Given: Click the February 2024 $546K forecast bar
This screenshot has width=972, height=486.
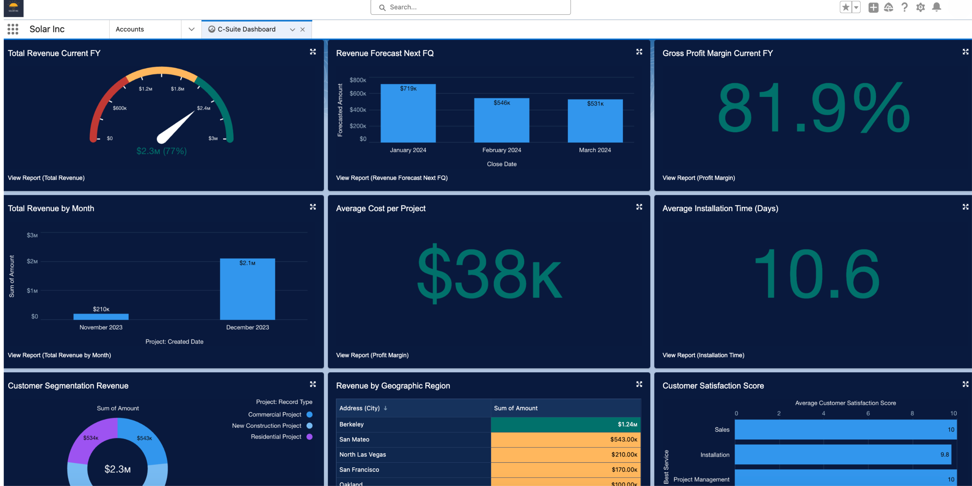Looking at the screenshot, I should point(501,120).
